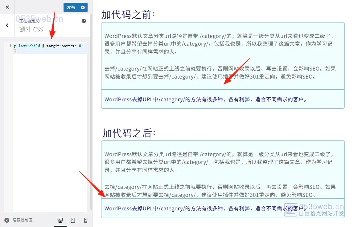The height and width of the screenshot is (227, 354).
Task: Click the 发布 publish button
Action: (x=71, y=7)
